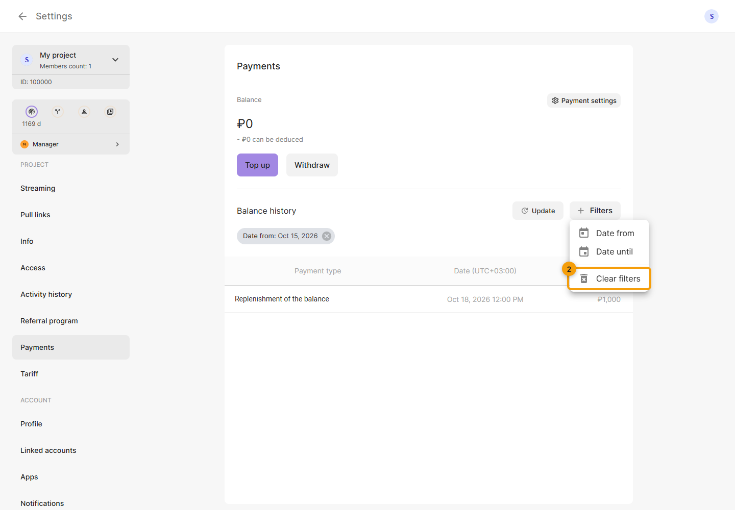735x510 pixels.
Task: Open Notifications in the sidebar
Action: click(x=71, y=503)
